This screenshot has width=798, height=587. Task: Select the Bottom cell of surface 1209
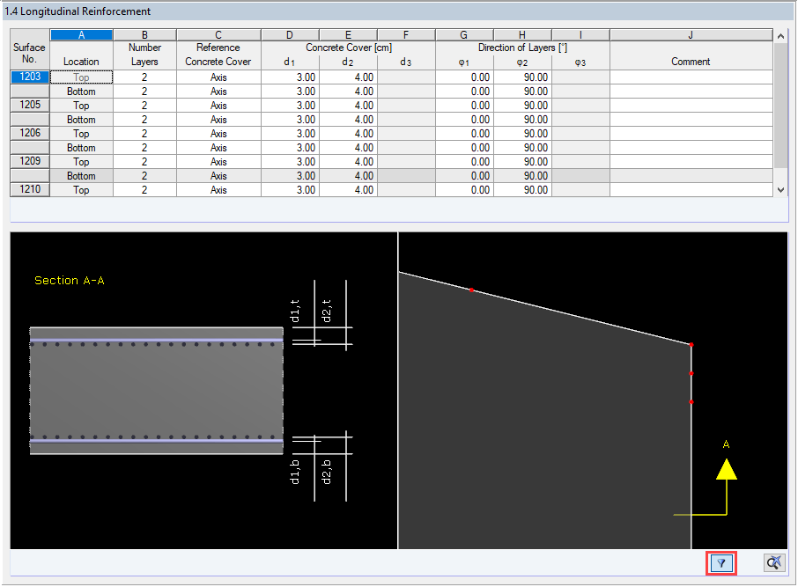click(81, 175)
